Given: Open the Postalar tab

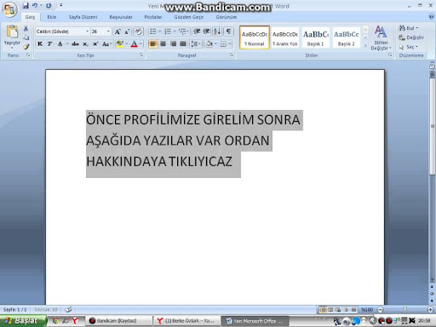Looking at the screenshot, I should pos(153,17).
